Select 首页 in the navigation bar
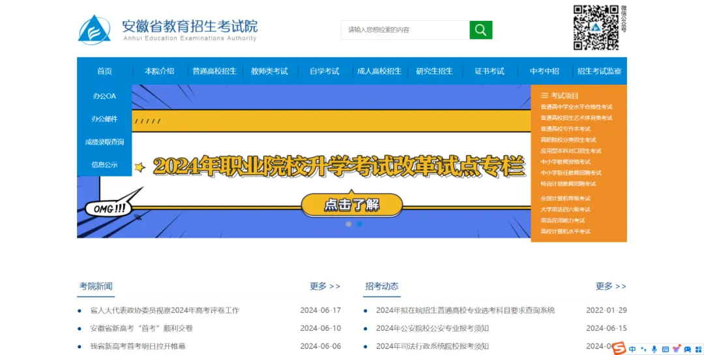The image size is (704, 355). coord(104,71)
